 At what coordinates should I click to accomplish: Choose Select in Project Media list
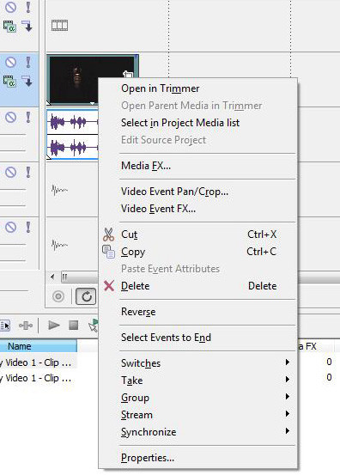pos(198,123)
